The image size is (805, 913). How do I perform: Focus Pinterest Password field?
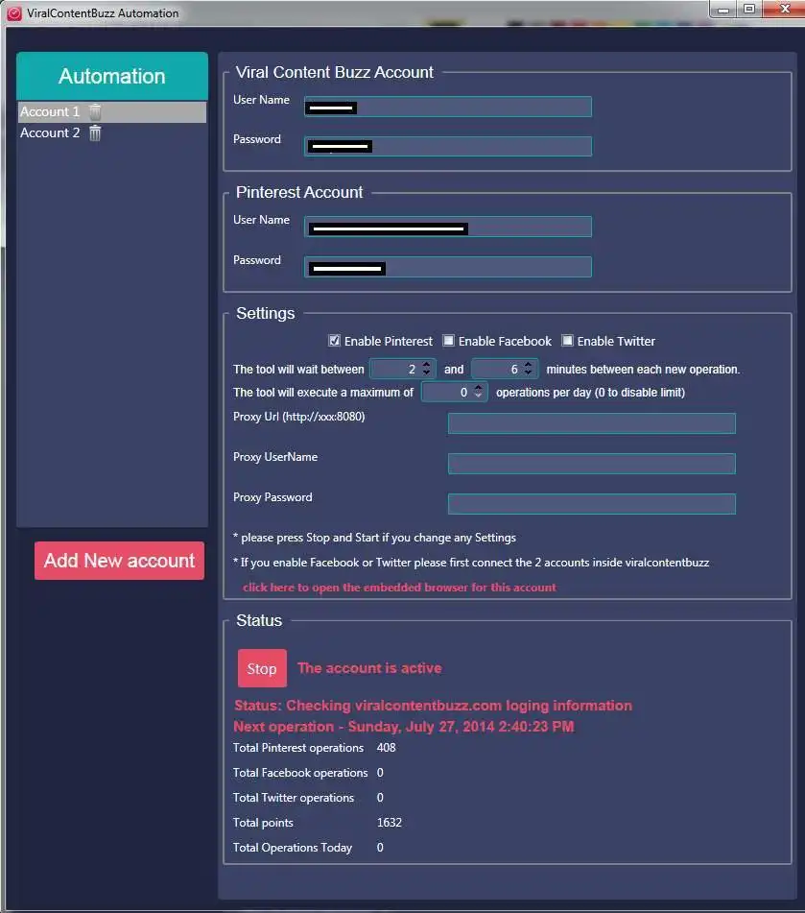click(x=448, y=267)
